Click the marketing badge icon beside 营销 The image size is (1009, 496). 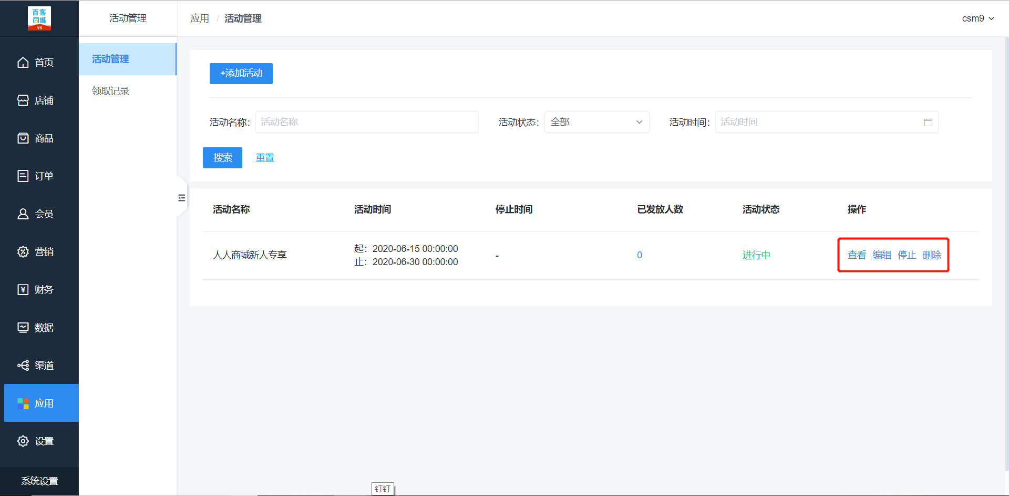23,252
